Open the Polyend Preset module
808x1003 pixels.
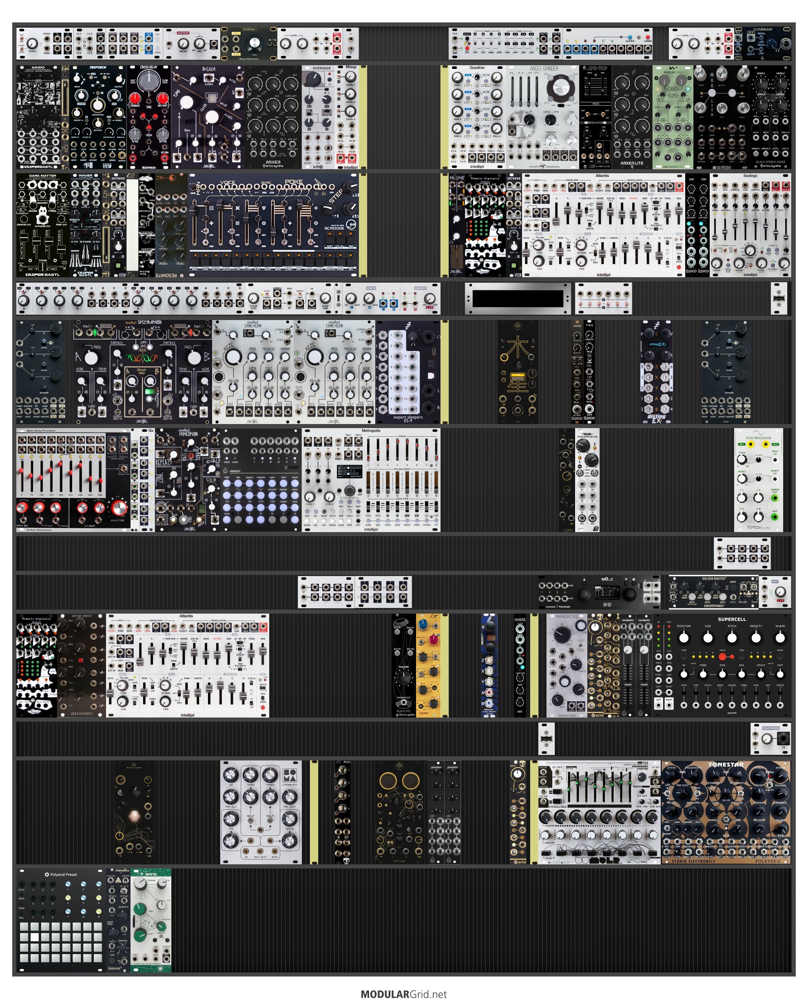(62, 920)
